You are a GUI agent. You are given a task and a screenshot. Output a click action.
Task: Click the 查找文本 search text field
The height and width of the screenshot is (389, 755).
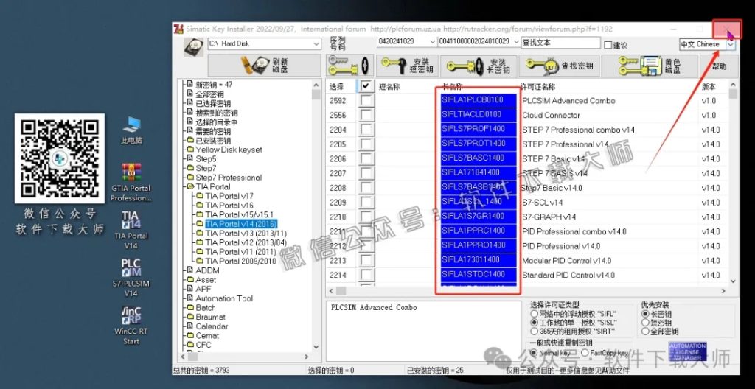(x=560, y=43)
